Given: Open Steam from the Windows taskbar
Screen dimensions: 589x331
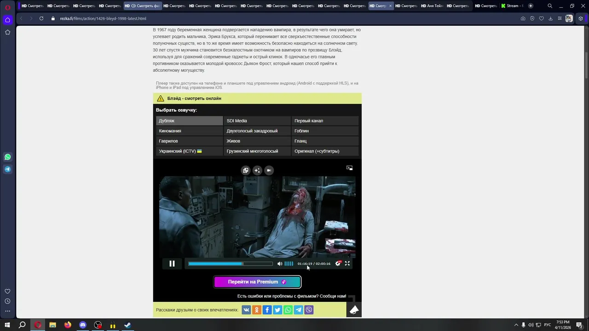Looking at the screenshot, I should pos(127,325).
